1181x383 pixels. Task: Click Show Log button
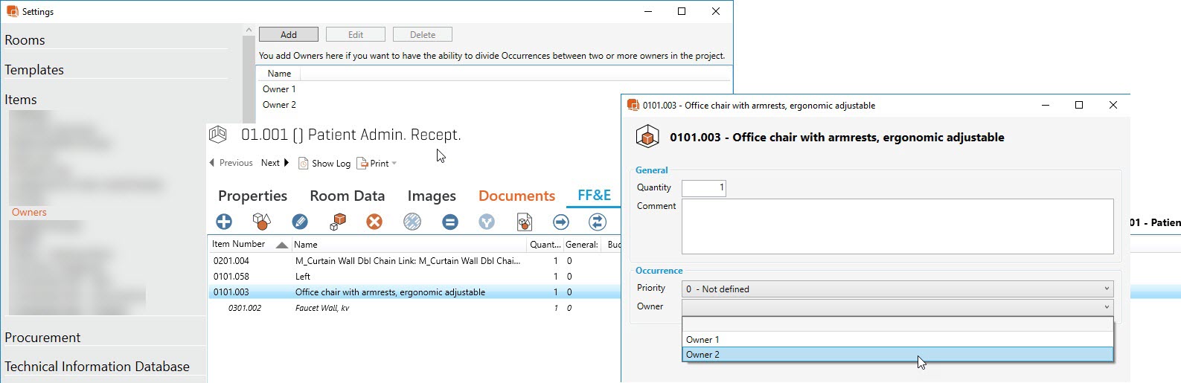[x=324, y=164]
